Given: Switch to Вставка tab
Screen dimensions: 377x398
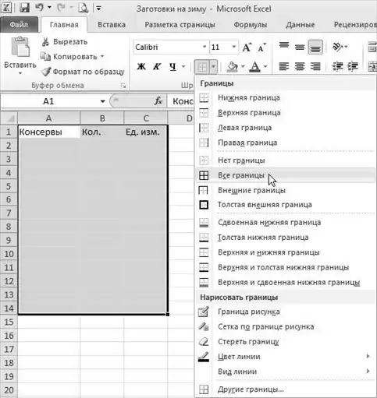Looking at the screenshot, I should 112,25.
